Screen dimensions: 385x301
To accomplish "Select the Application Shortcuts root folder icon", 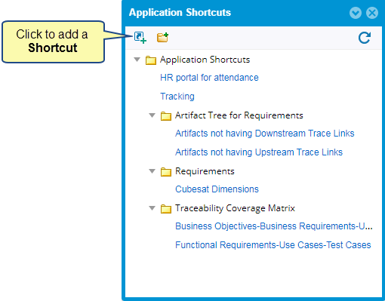I will tap(151, 60).
